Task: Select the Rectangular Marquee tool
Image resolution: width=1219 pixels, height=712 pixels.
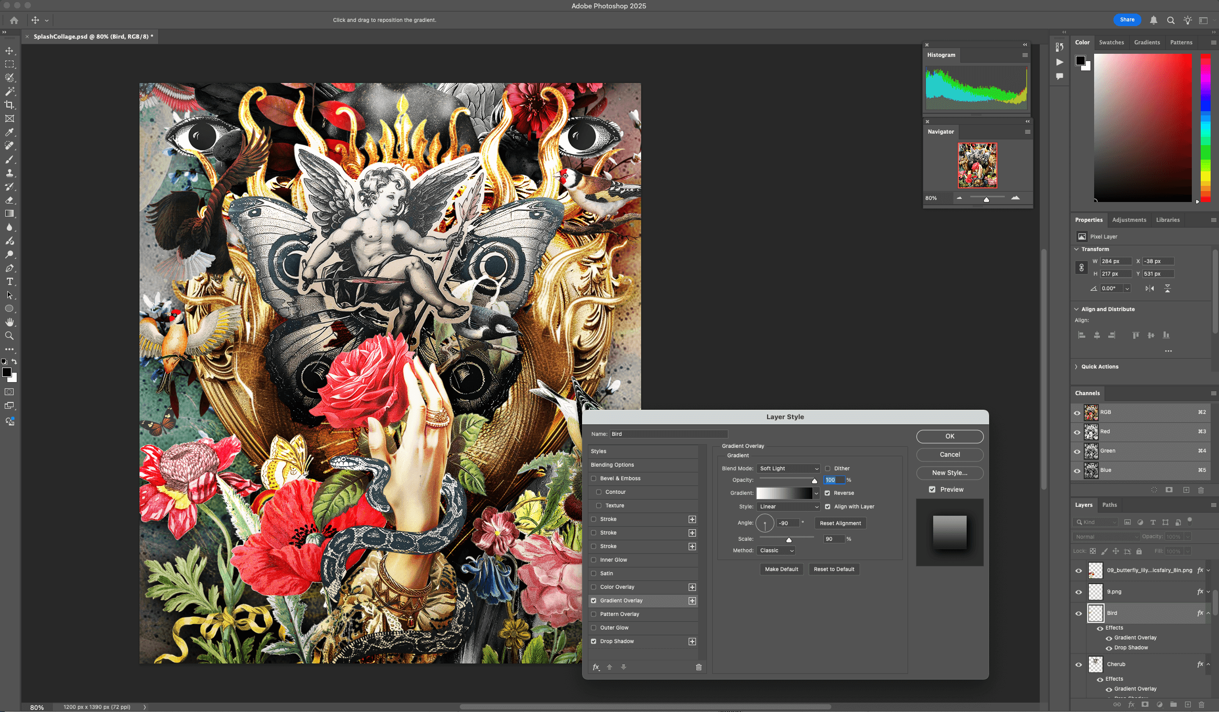Action: coord(9,64)
